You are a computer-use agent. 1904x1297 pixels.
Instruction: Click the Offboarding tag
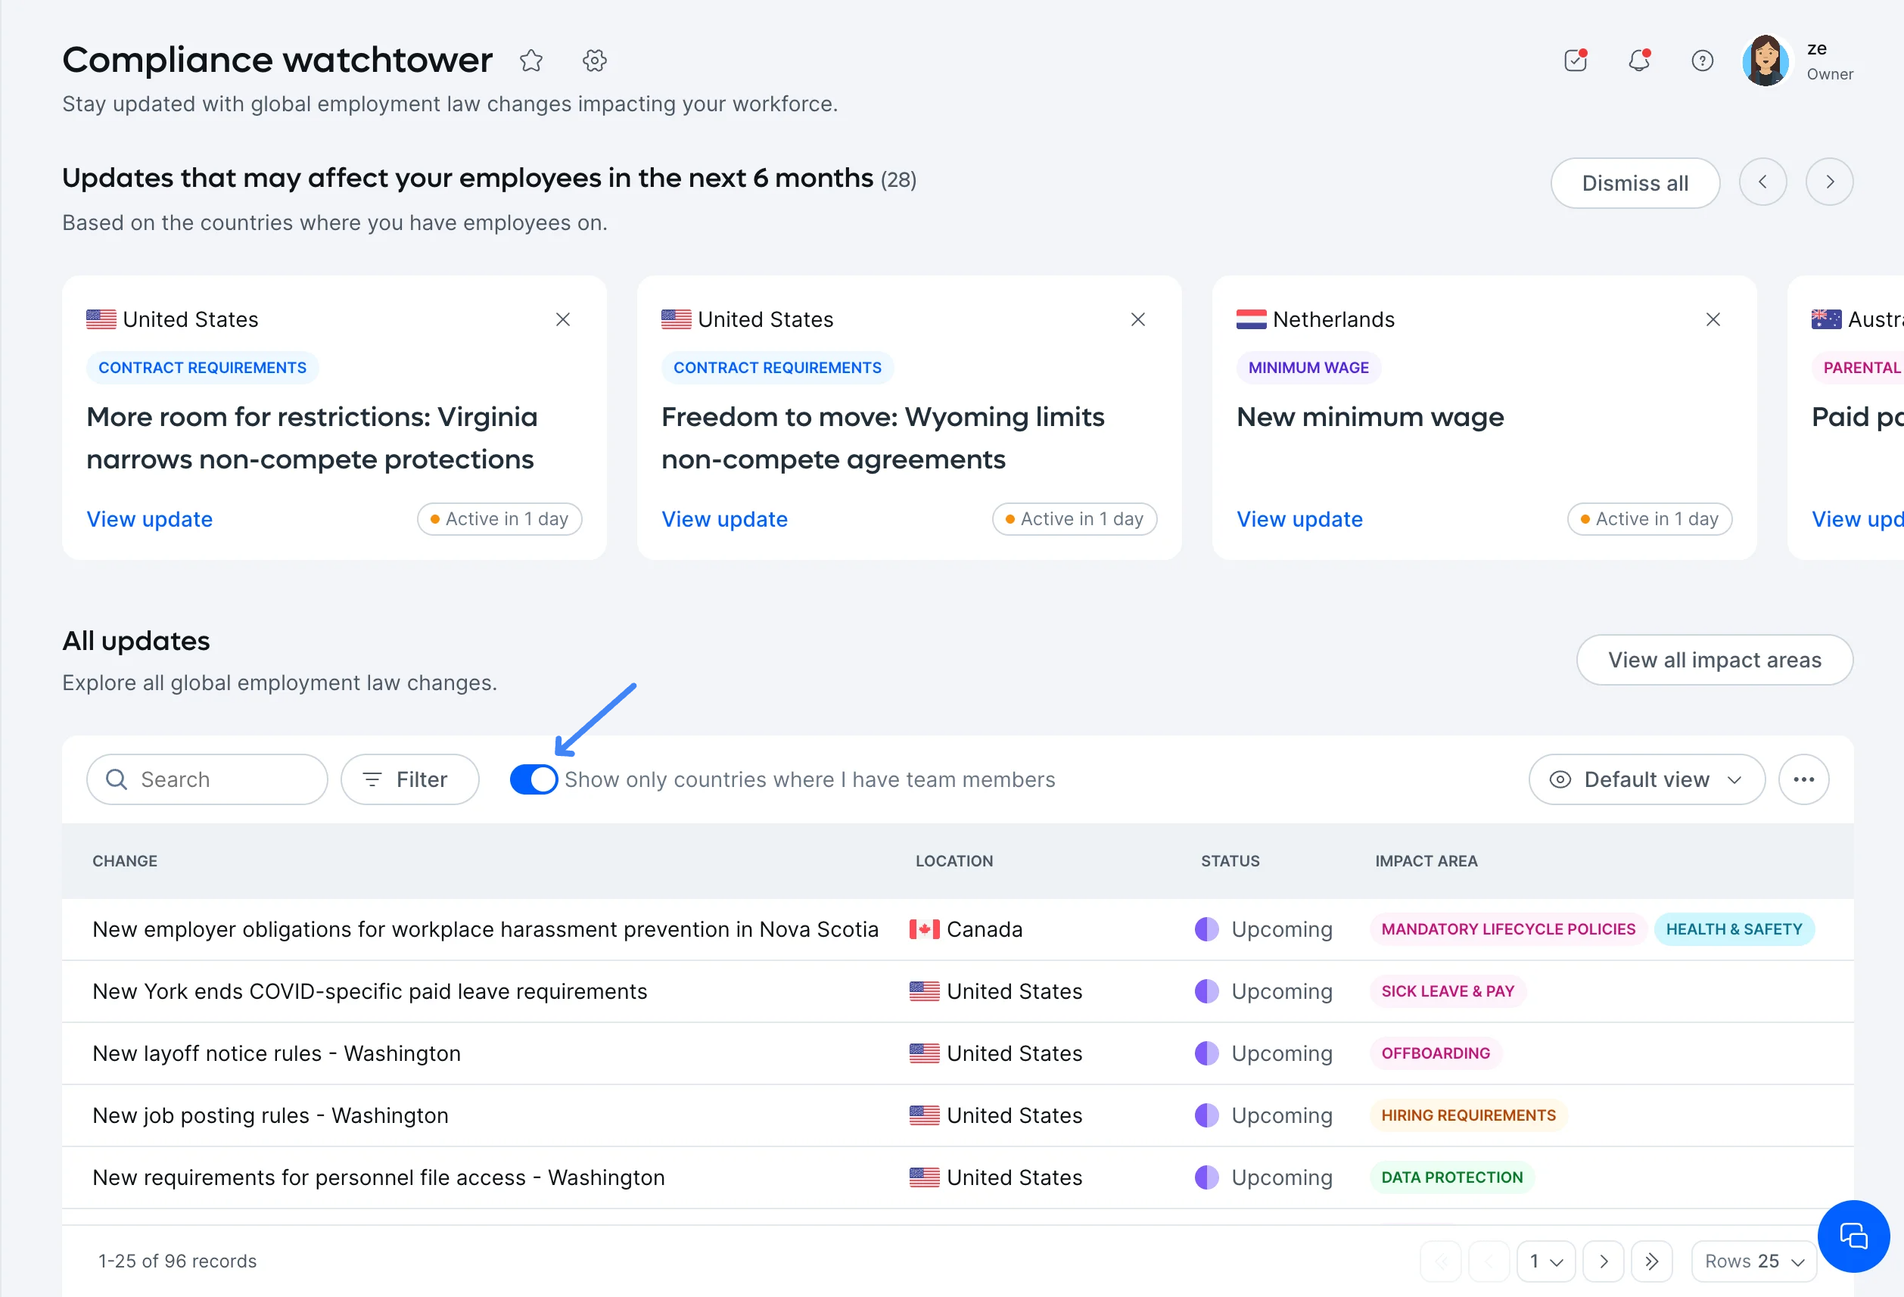1436,1053
